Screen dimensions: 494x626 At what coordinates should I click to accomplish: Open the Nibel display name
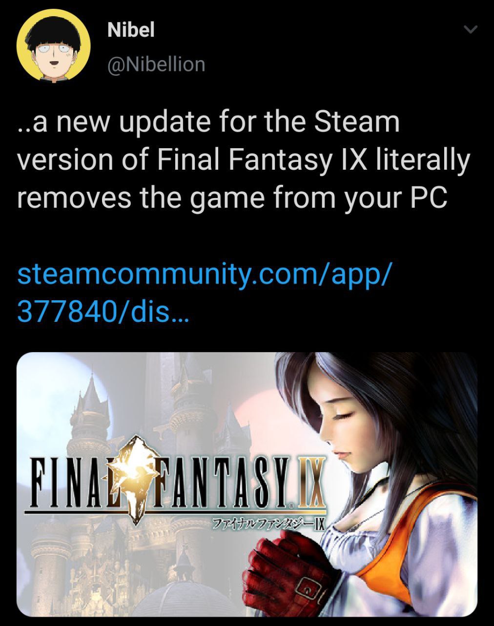pyautogui.click(x=131, y=30)
